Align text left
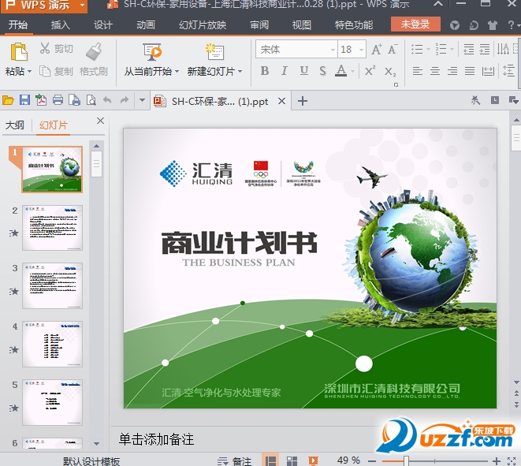The height and width of the screenshot is (466, 521). tap(417, 71)
